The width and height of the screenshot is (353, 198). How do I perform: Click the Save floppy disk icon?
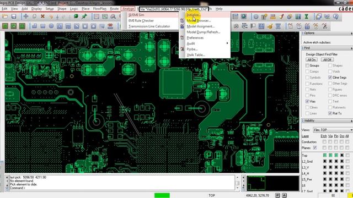14,16
